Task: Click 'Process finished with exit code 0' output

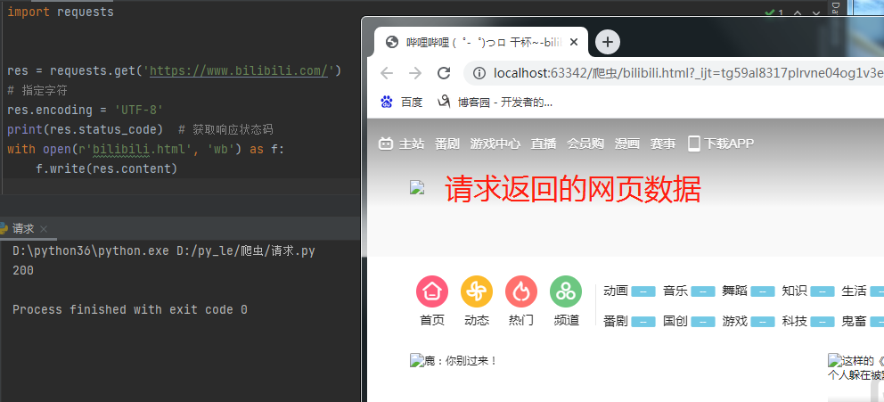Action: click(x=130, y=309)
